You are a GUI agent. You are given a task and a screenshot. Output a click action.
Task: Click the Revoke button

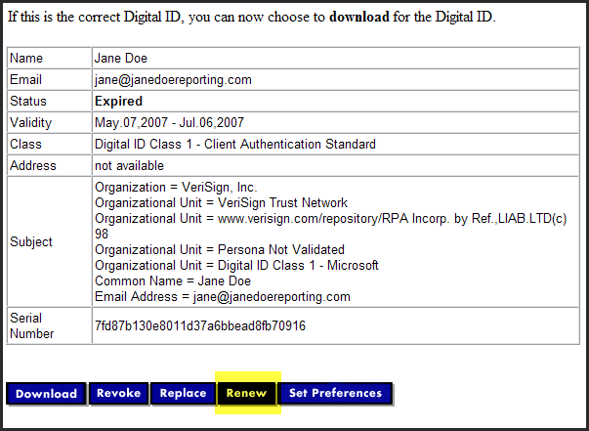tap(119, 394)
